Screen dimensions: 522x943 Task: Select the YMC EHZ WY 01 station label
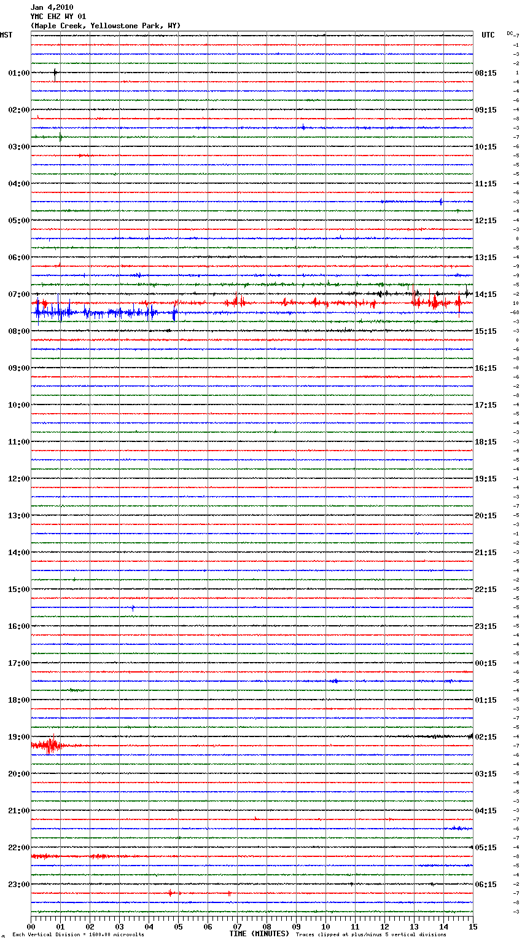(x=58, y=17)
